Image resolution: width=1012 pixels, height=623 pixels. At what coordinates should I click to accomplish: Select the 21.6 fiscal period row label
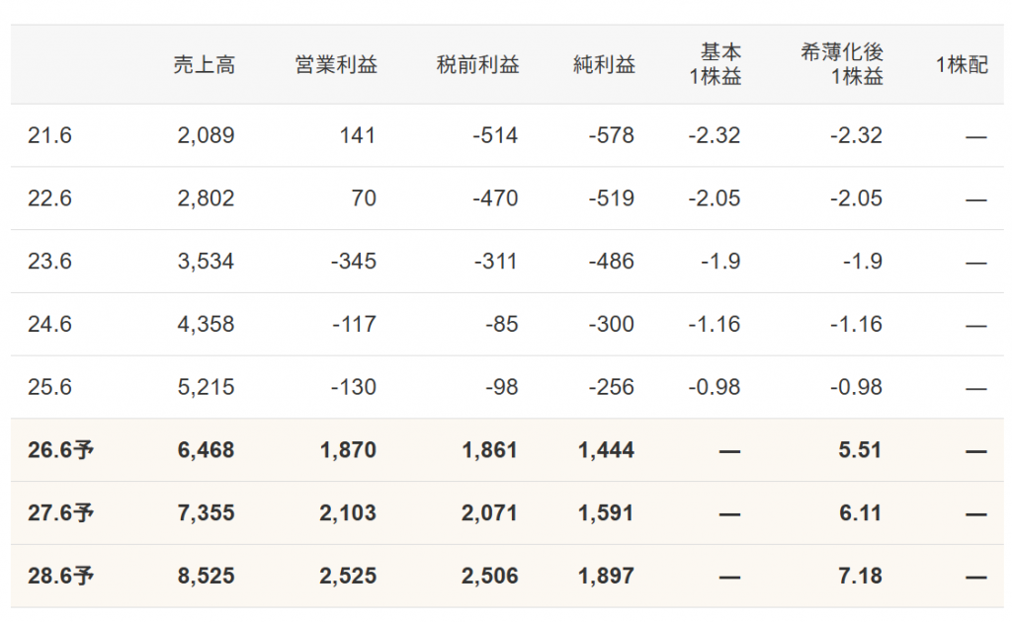point(49,135)
